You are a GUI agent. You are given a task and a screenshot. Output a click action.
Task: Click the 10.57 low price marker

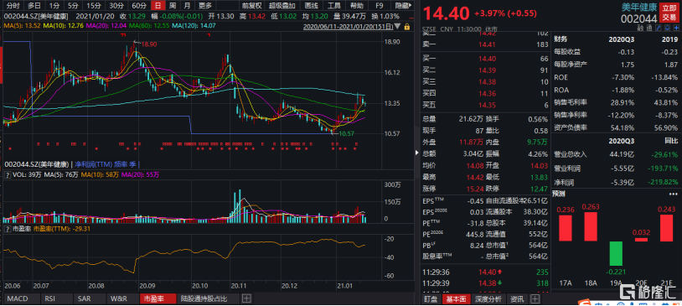347,134
